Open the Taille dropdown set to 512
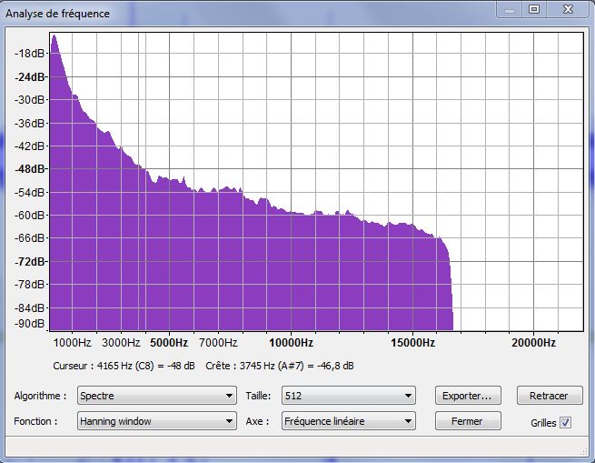 pos(347,396)
